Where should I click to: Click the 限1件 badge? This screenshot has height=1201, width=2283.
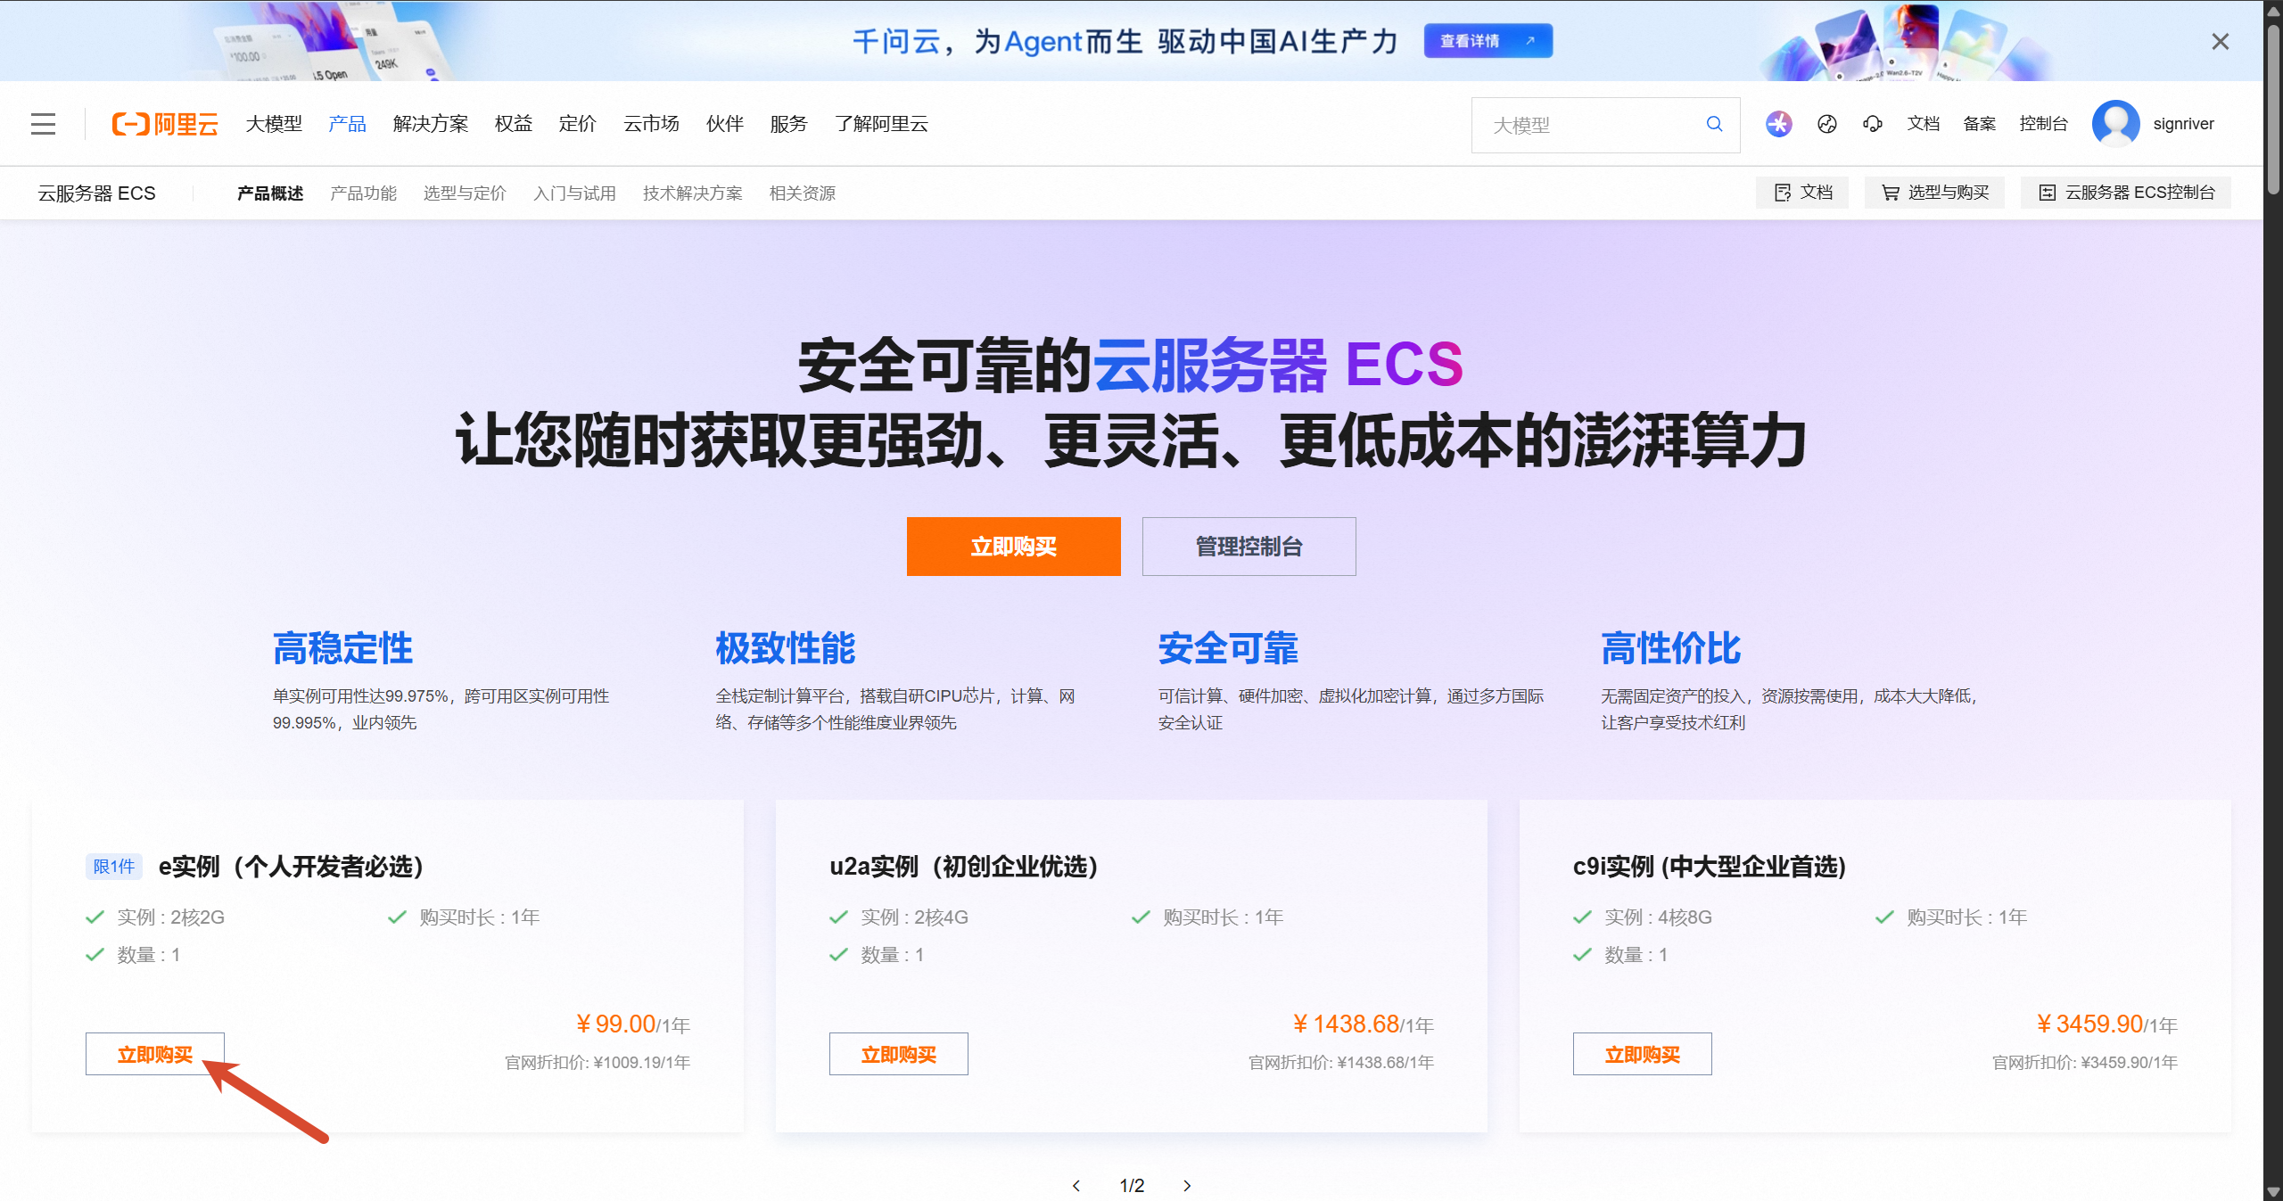(x=114, y=867)
